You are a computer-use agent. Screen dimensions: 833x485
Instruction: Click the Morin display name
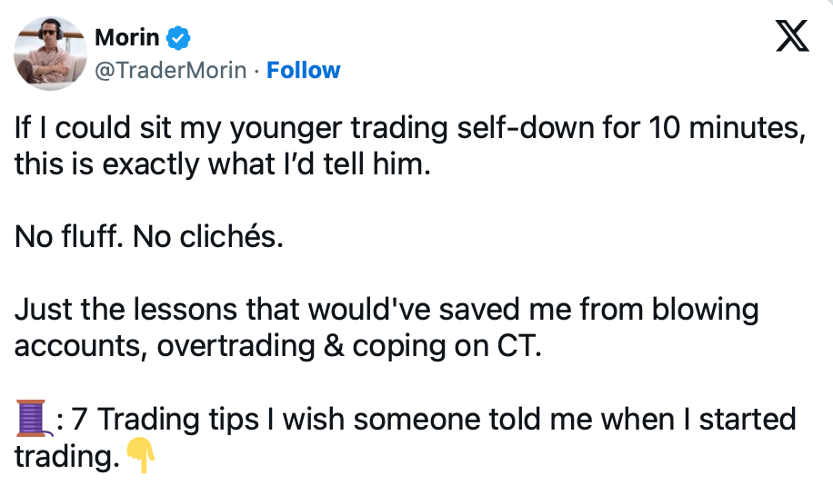click(127, 37)
